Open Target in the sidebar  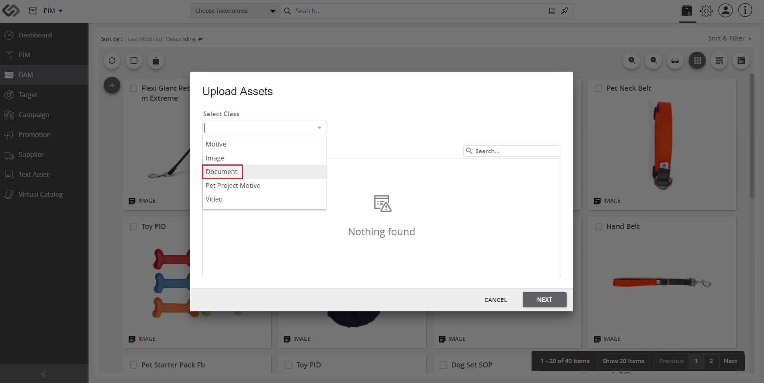[x=44, y=95]
